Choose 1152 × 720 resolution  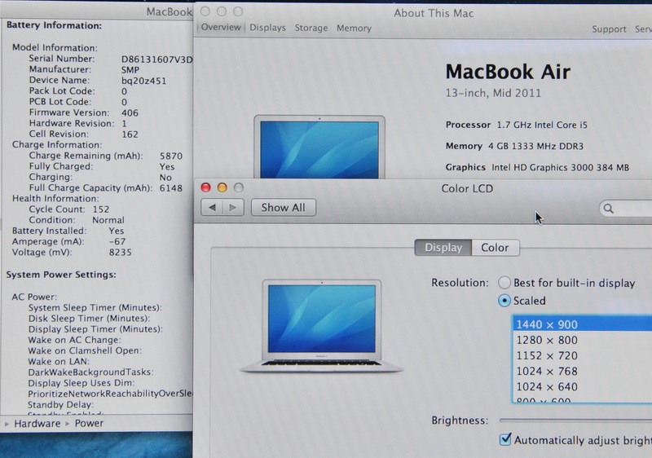[x=582, y=356]
